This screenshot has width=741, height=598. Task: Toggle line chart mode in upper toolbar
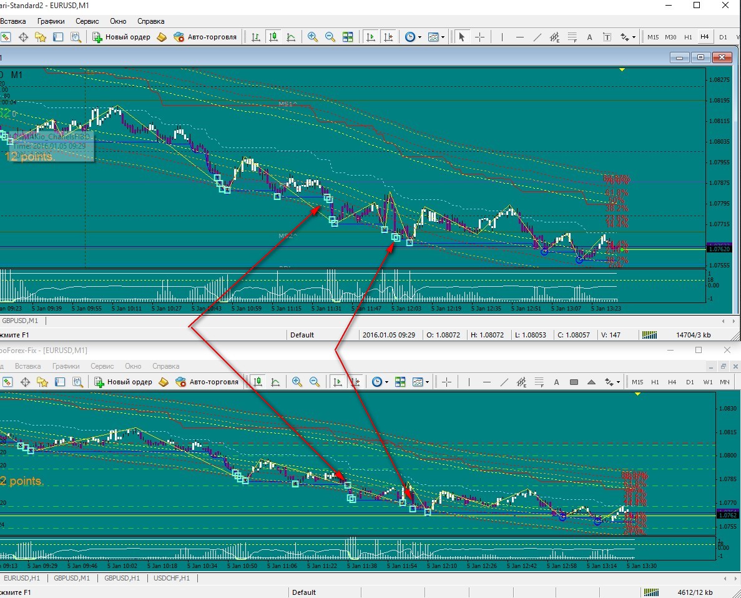(291, 37)
